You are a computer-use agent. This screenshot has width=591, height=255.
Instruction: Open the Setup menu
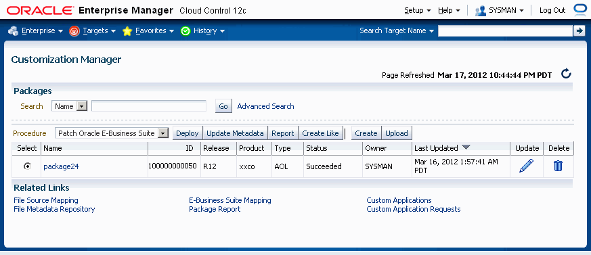(x=418, y=11)
